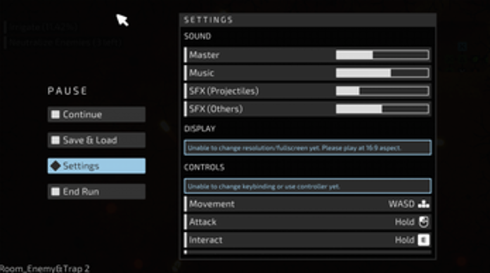Viewport: 490px width, 273px height.
Task: Open the Save & Load menu
Action: click(96, 140)
